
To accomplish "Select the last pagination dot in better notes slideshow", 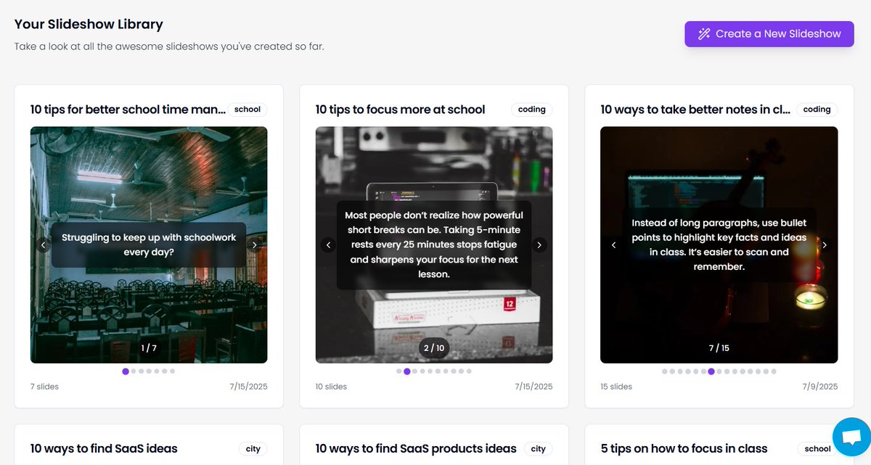I will point(774,371).
